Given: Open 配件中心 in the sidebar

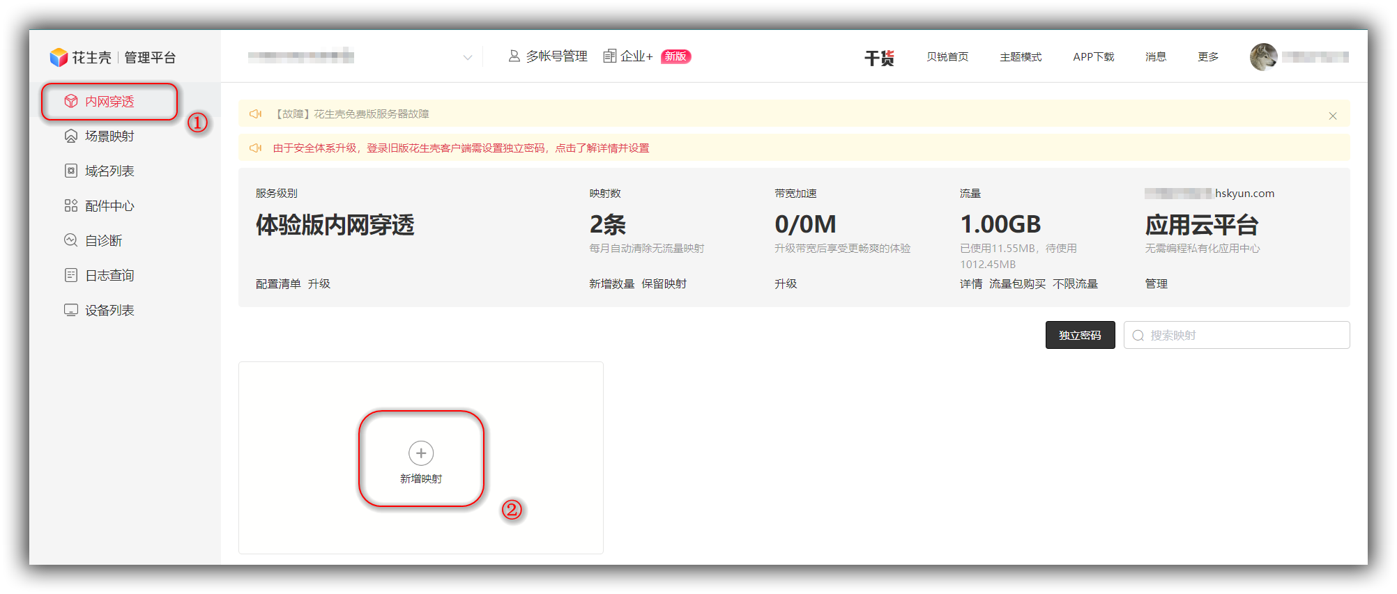Looking at the screenshot, I should tap(109, 205).
